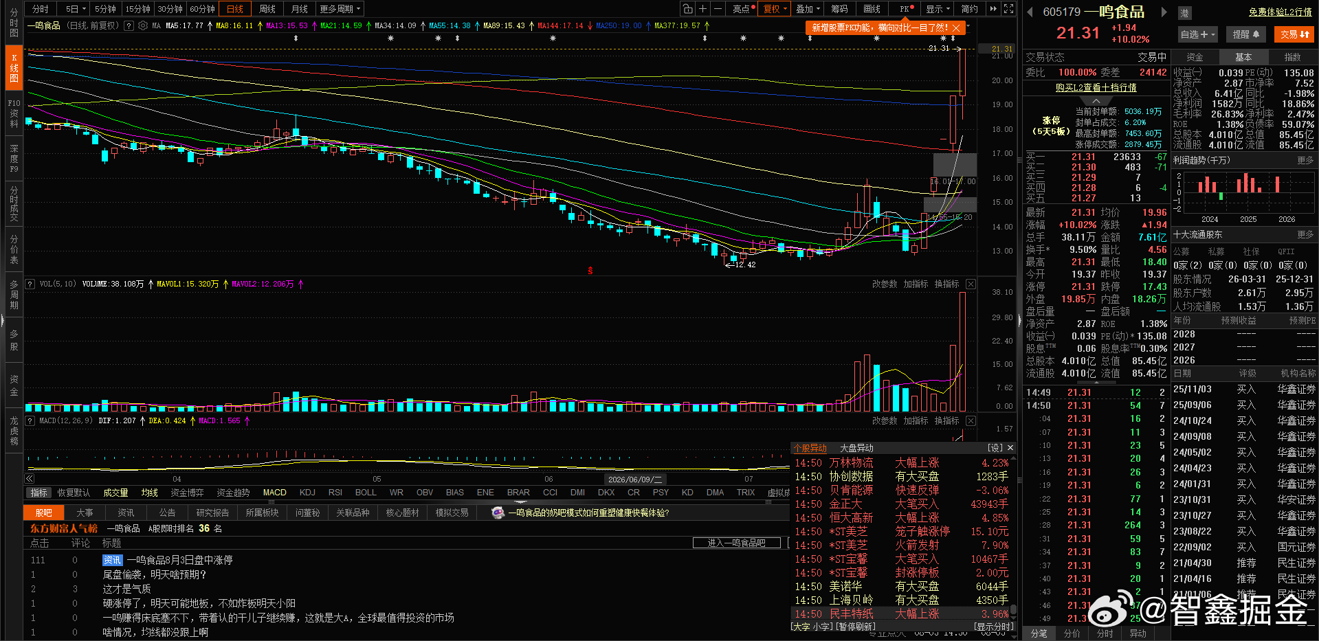This screenshot has height=641, width=1319.
Task: Switch to 月线 monthly chart
Action: pos(299,9)
